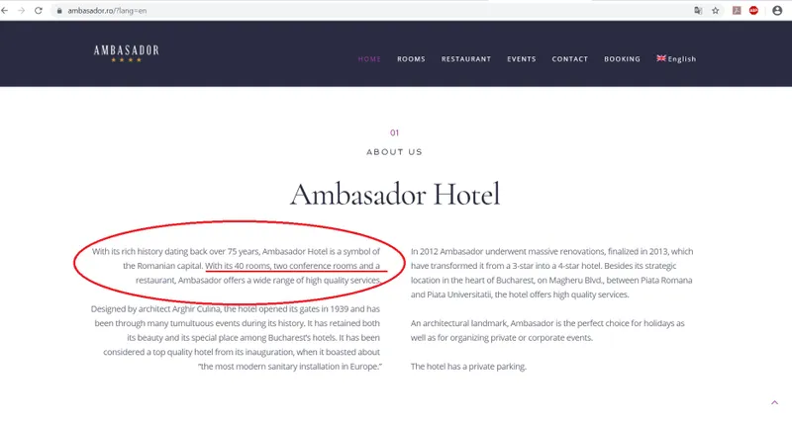Open the Chrome profile avatar
Viewport: 792px width, 421px height.
[777, 10]
